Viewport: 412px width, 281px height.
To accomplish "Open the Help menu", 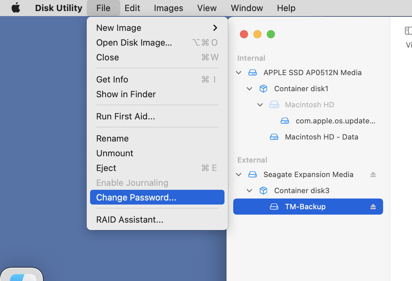I will click(x=286, y=8).
